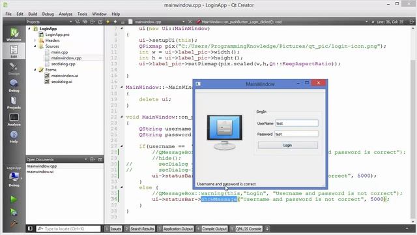The height and width of the screenshot is (235, 417).
Task: Open the Design mode
Action: click(x=14, y=68)
